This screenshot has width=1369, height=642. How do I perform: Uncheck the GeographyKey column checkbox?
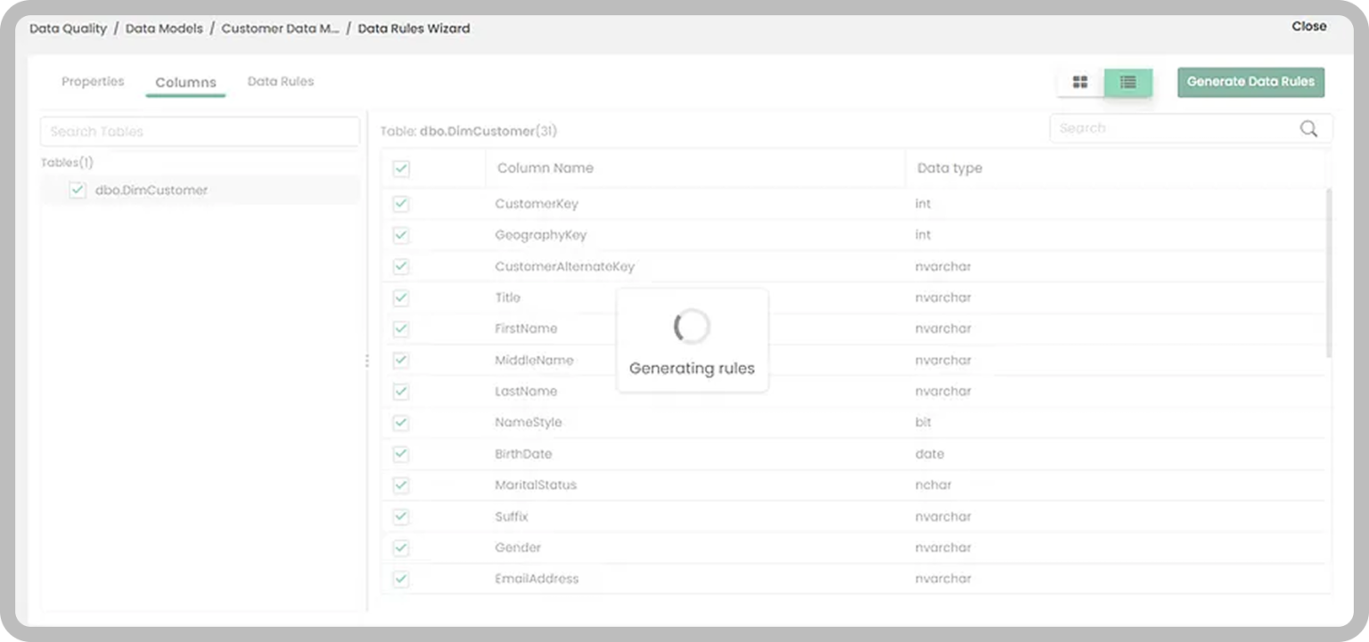tap(401, 235)
